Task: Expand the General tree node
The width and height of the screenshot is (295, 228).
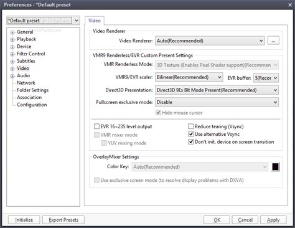Action: (12, 32)
